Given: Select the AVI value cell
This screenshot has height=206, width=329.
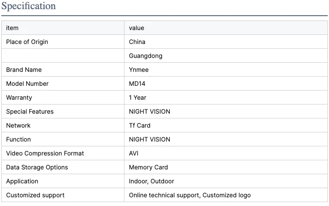Looking at the screenshot, I should [x=134, y=153].
